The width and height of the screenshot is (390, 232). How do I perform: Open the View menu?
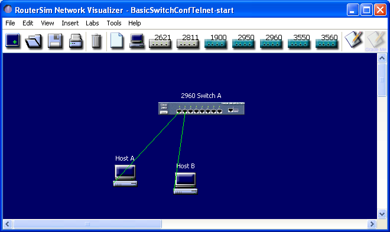(x=47, y=23)
